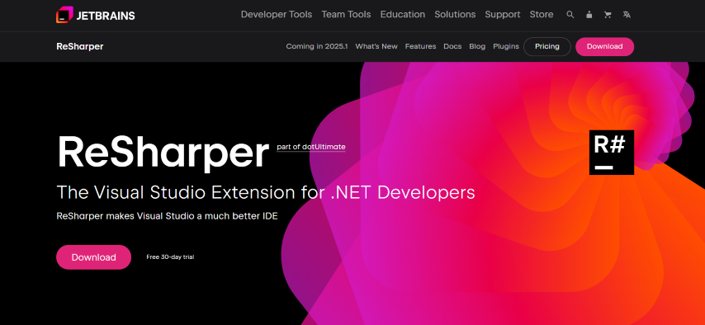Open the Solutions menu
705x325 pixels.
455,14
